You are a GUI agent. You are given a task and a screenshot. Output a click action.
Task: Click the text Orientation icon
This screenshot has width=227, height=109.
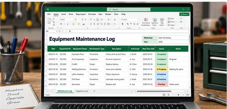pos(102,19)
